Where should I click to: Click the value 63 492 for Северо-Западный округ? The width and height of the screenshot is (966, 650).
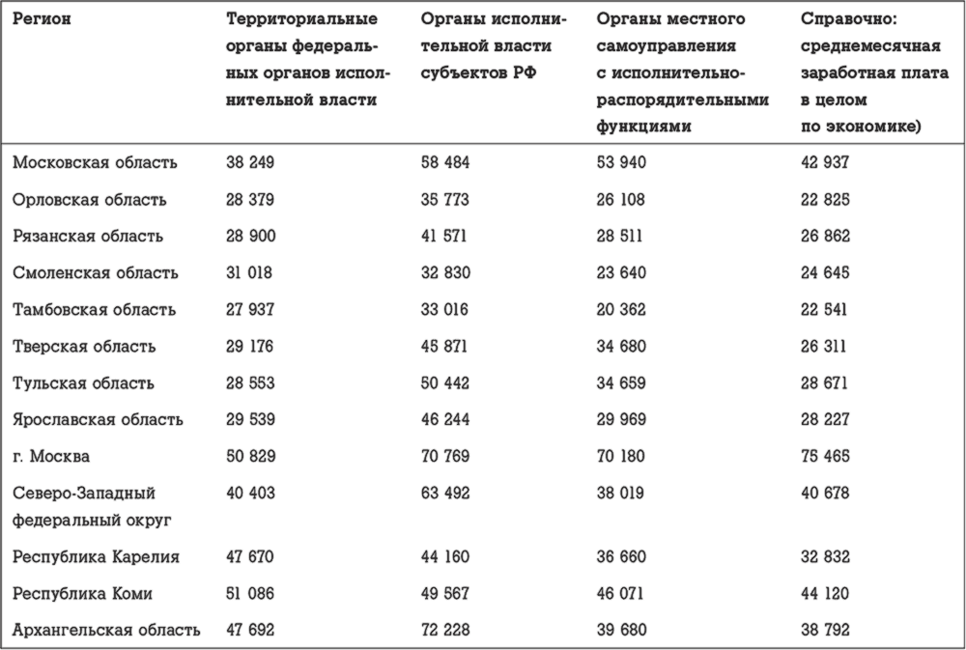coord(445,494)
